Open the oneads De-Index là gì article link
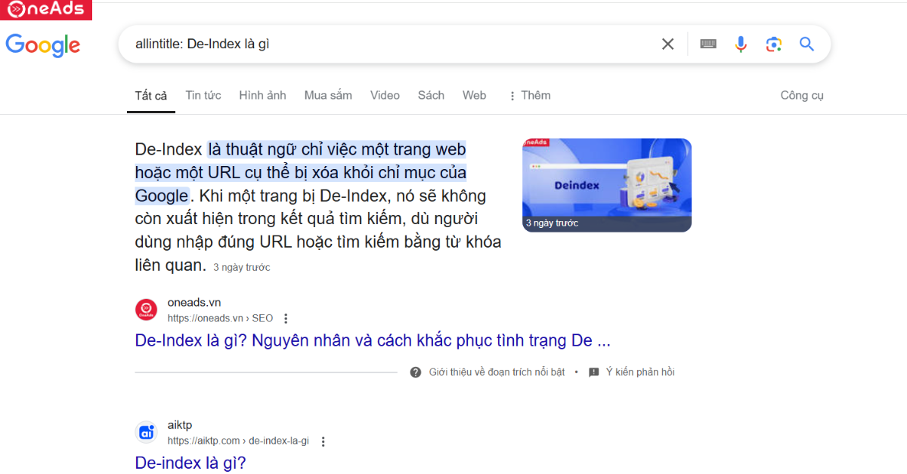Screen dimensions: 907x474 click(x=372, y=340)
